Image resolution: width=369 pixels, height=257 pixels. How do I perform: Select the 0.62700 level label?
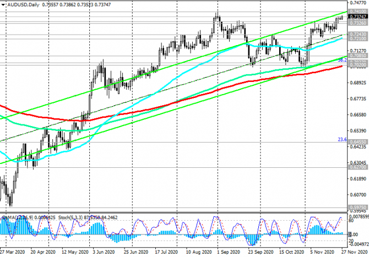pyautogui.click(x=358, y=167)
